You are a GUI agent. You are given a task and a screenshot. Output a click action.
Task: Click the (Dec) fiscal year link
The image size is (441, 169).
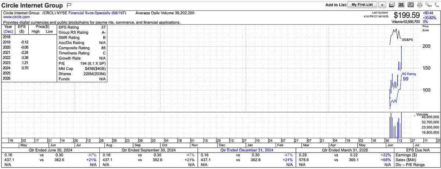(8, 32)
